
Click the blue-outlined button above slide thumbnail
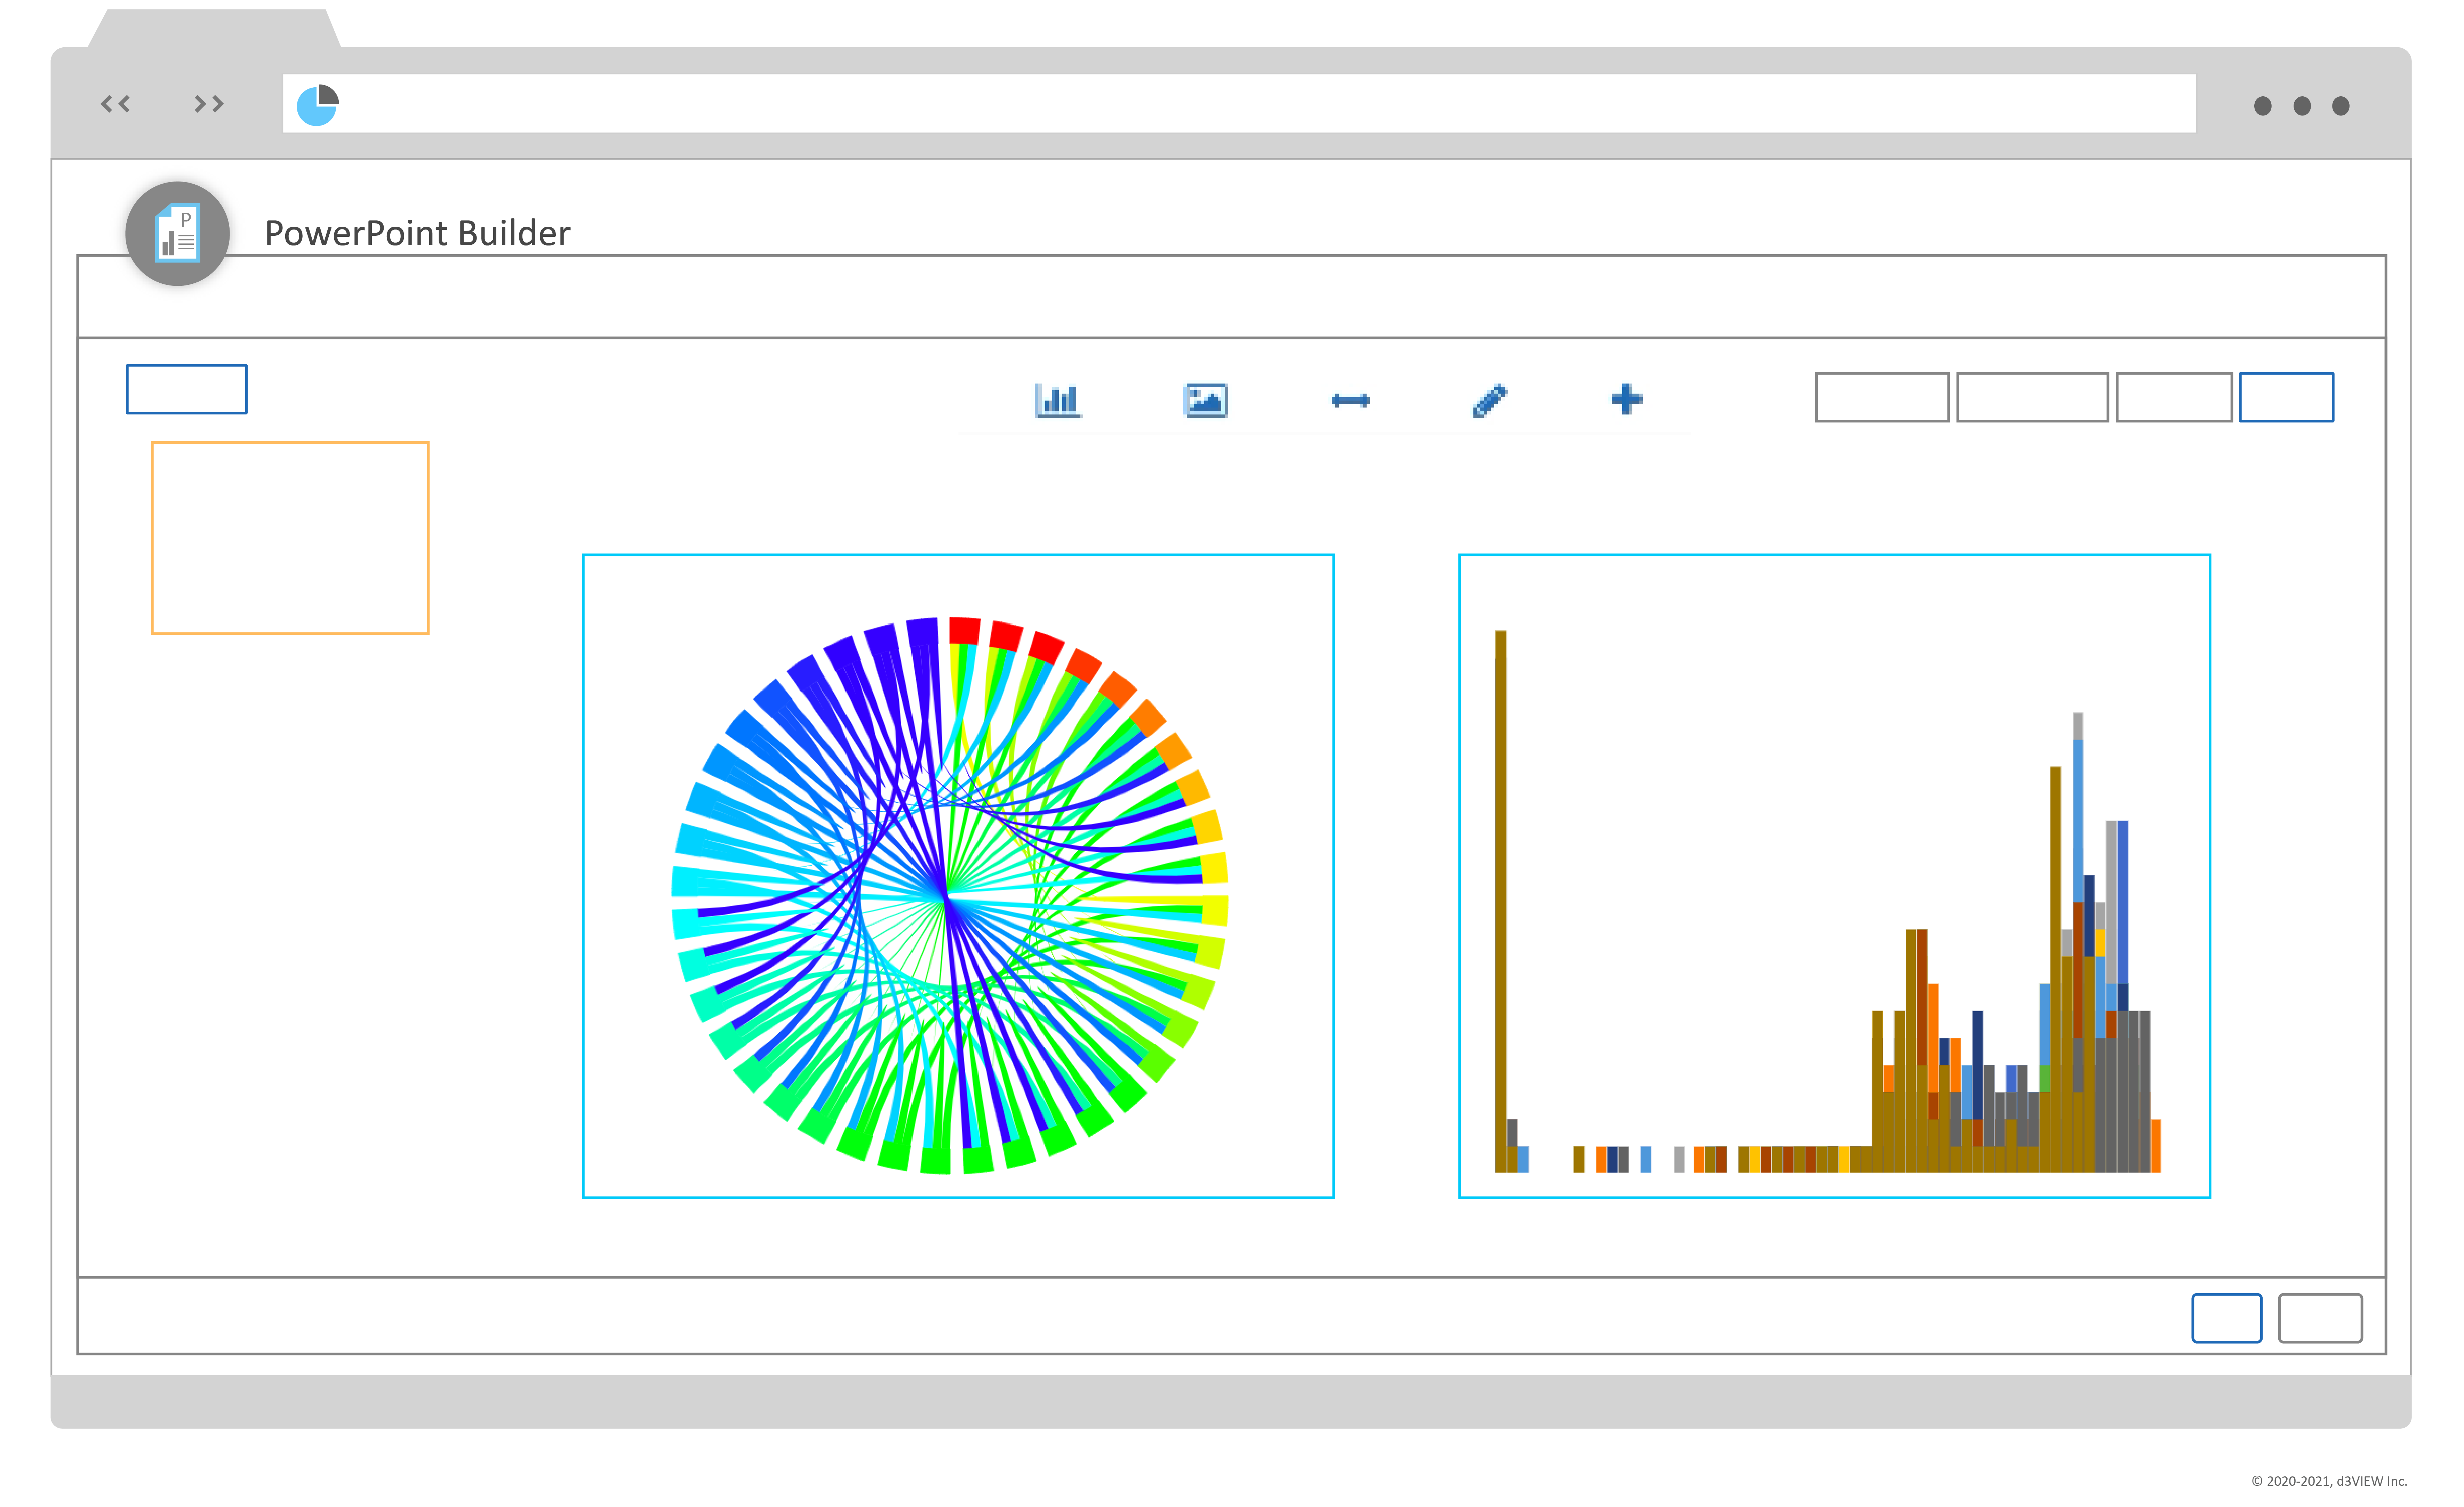[x=187, y=389]
